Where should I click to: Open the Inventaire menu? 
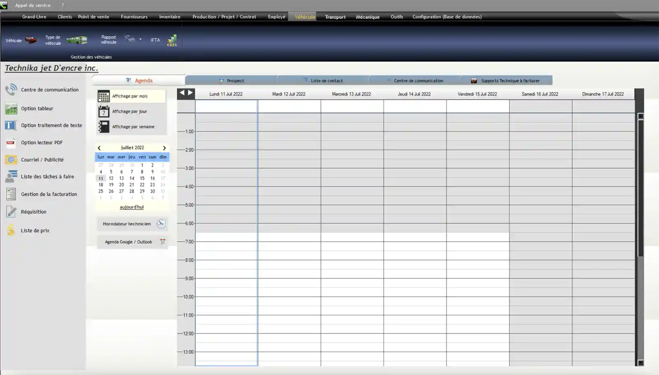[170, 17]
